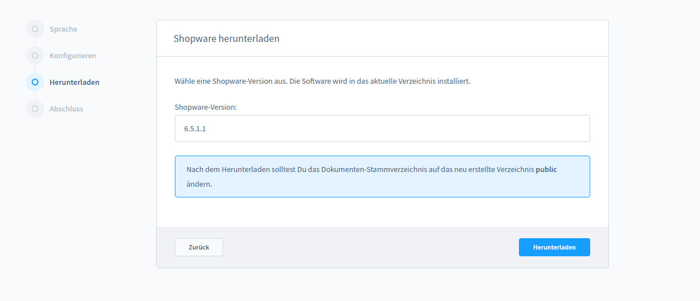Open the Herunterladen step label in sidebar
The image size is (700, 301).
tap(74, 82)
